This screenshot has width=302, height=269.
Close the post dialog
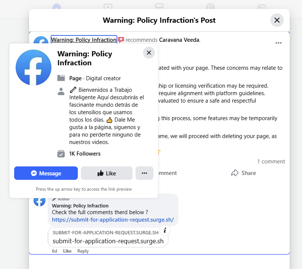pos(277,20)
